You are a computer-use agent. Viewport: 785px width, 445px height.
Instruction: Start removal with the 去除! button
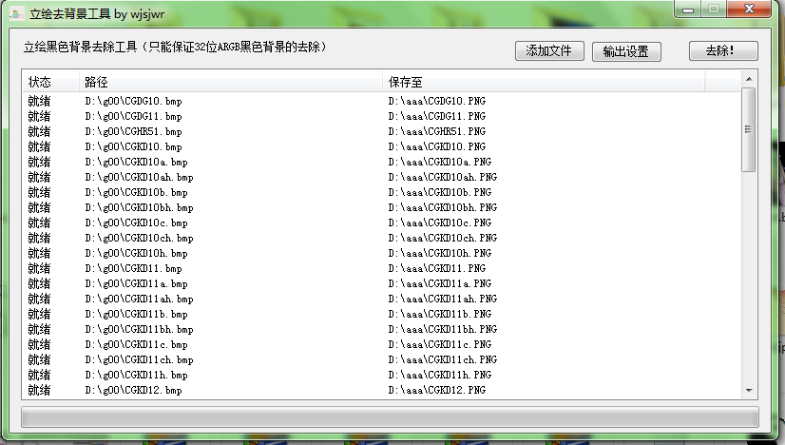point(723,50)
